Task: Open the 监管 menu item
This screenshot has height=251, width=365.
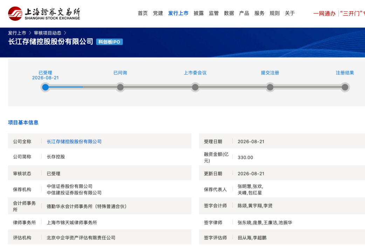Action: 214,13
